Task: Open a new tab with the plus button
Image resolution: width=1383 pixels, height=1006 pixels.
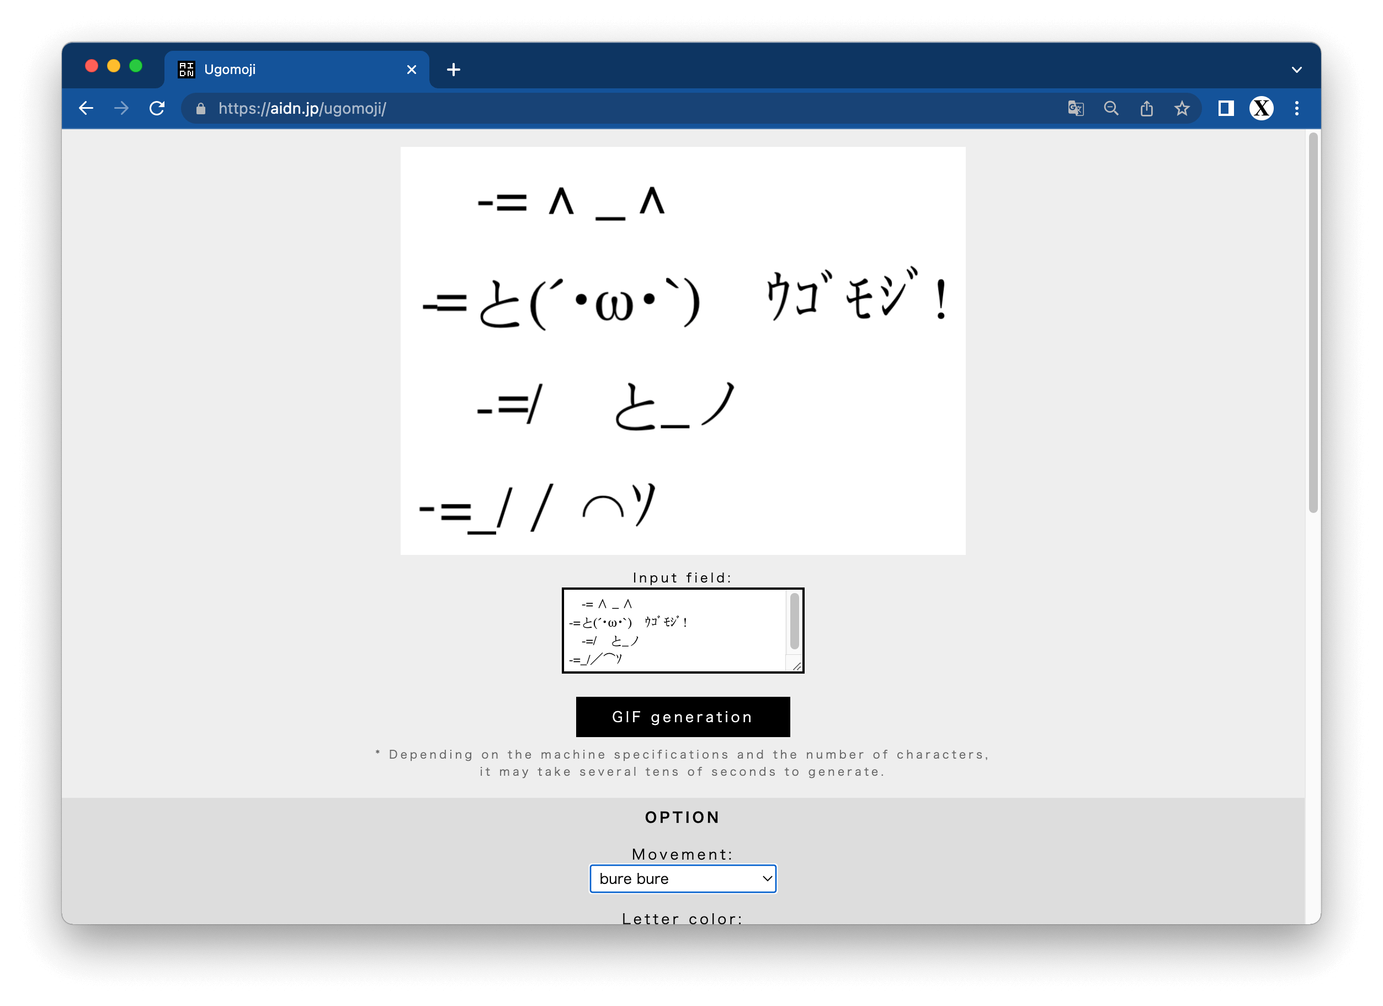Action: (453, 70)
